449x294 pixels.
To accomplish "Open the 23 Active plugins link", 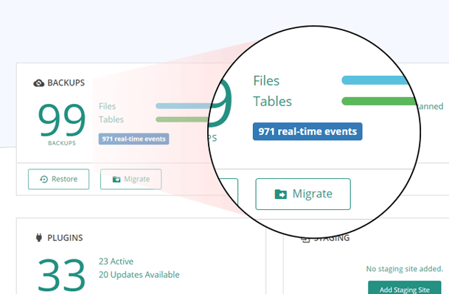I will click(x=116, y=262).
